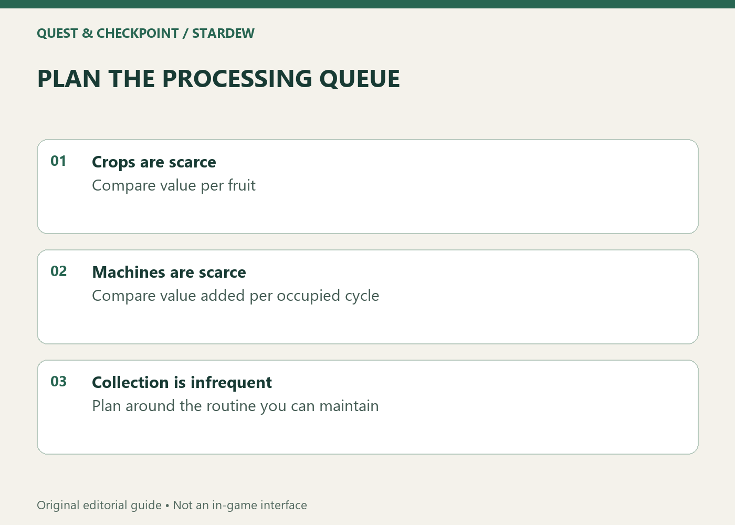
Task: Select the "Machines are scarce" heading
Action: [169, 272]
